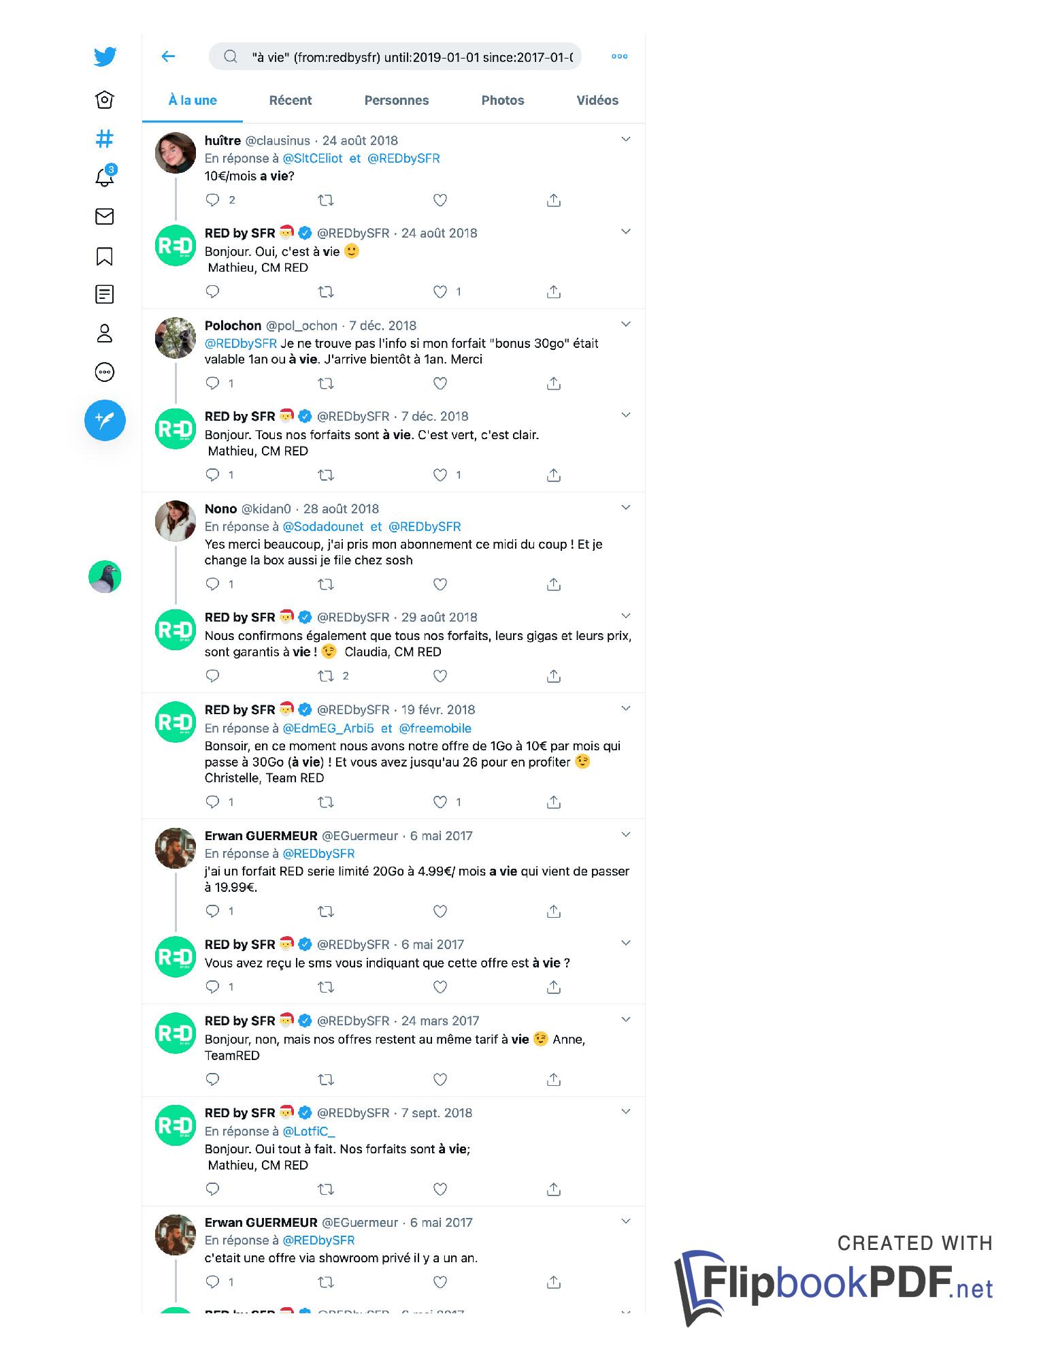Viewport: 1041px width, 1348px height.
Task: Like RED by SFR's 'Oui, c'est à vie' reply
Action: click(x=440, y=292)
